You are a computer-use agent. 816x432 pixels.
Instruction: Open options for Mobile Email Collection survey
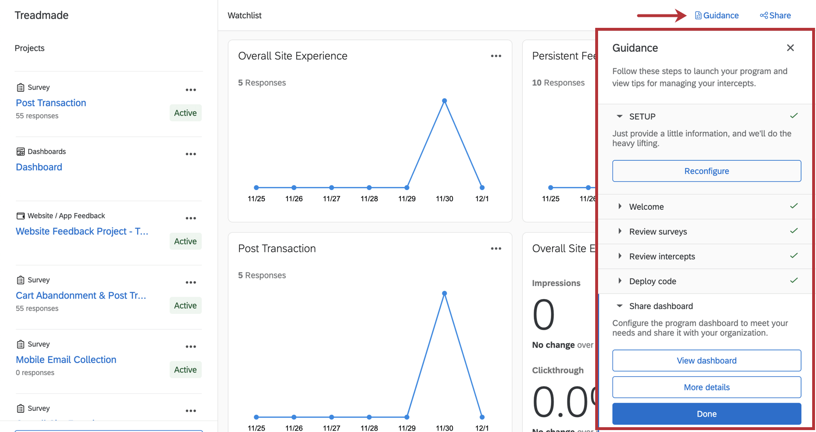(191, 347)
